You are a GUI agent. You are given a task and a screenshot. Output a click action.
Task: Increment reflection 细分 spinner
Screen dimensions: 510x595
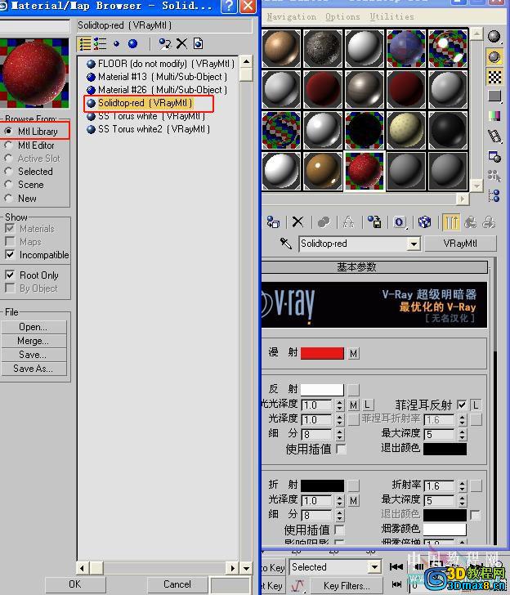click(x=340, y=431)
